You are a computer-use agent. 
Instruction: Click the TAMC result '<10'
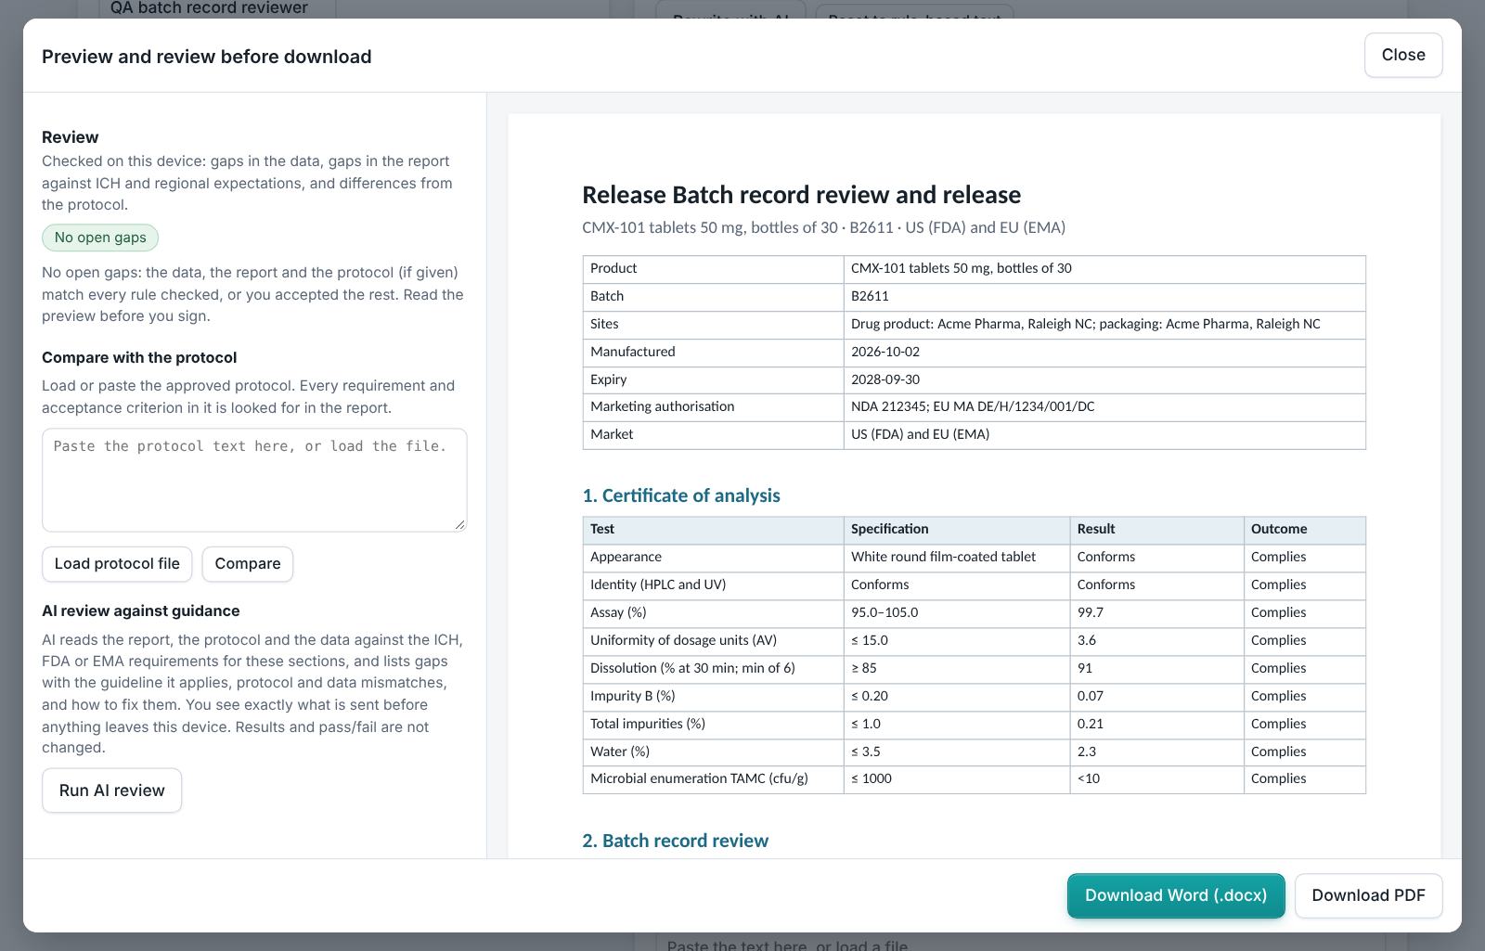[x=1088, y=778]
